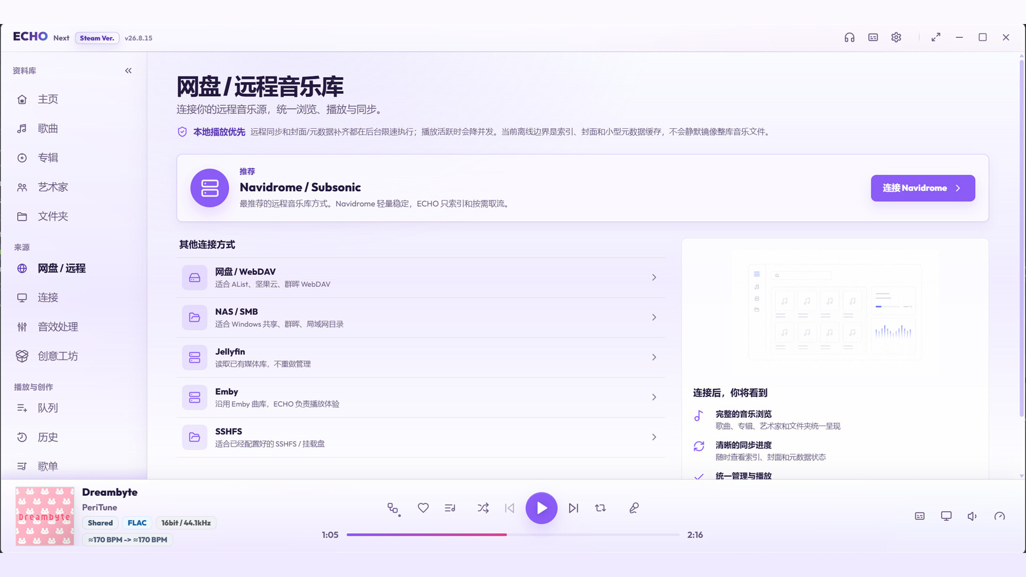Expand the Jellyfin row chevron
The width and height of the screenshot is (1026, 577).
point(654,357)
